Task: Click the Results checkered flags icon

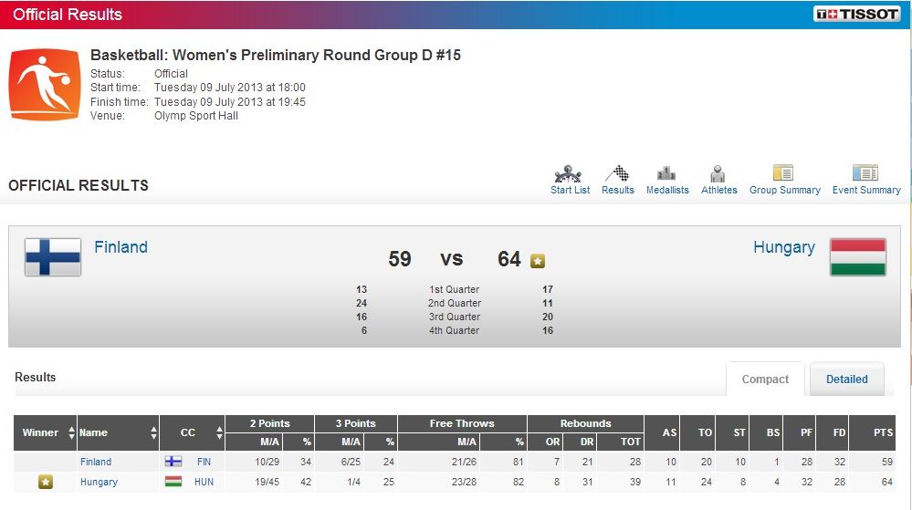Action: [617, 173]
